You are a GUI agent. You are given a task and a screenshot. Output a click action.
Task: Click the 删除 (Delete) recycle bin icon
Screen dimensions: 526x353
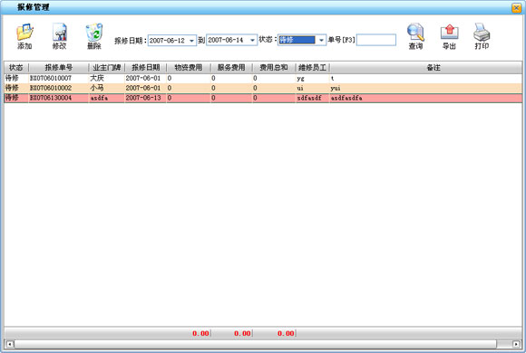coord(94,32)
